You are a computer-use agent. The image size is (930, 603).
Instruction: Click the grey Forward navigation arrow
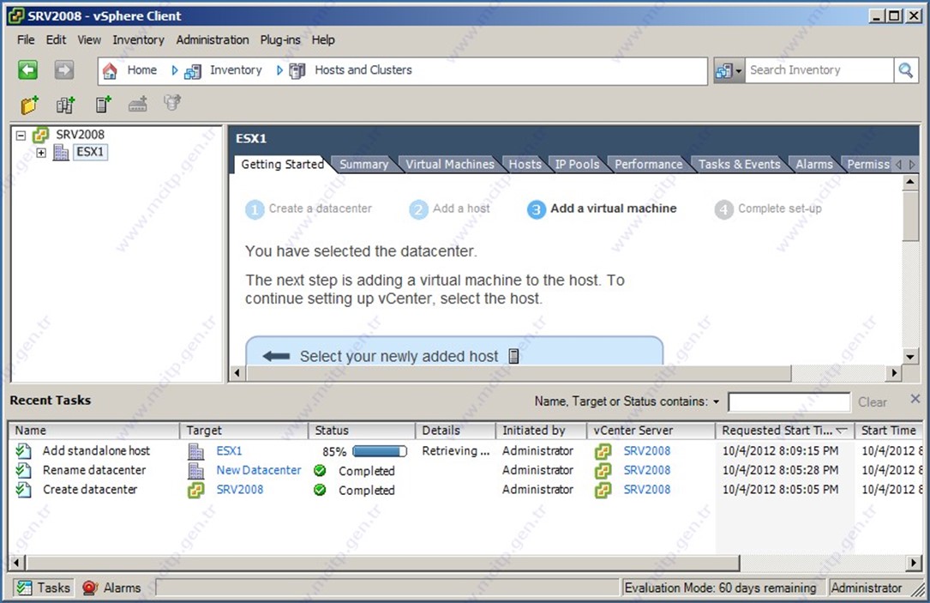click(x=64, y=70)
